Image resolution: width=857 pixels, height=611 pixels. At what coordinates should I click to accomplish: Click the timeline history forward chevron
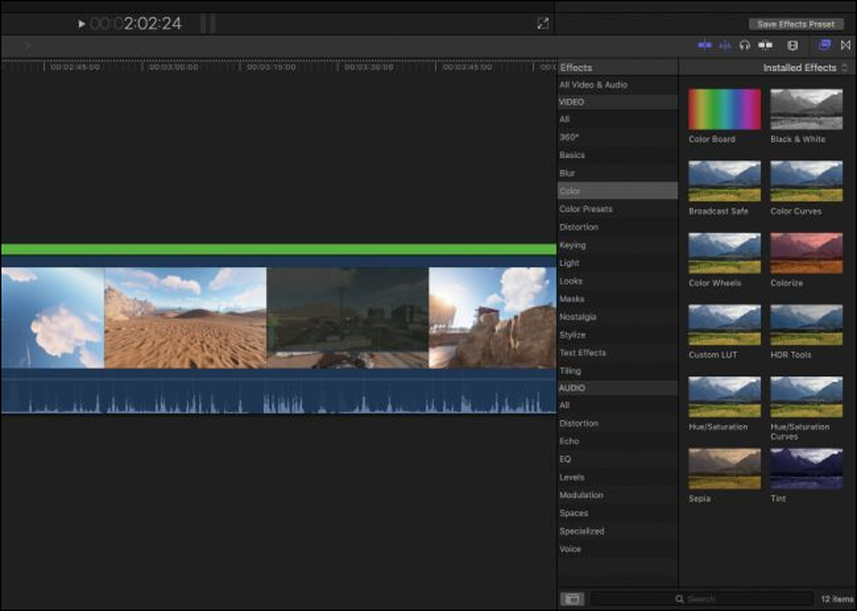coord(27,46)
